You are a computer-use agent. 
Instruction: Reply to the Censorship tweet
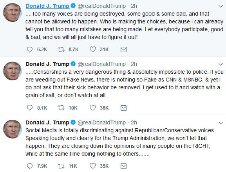click(x=30, y=108)
